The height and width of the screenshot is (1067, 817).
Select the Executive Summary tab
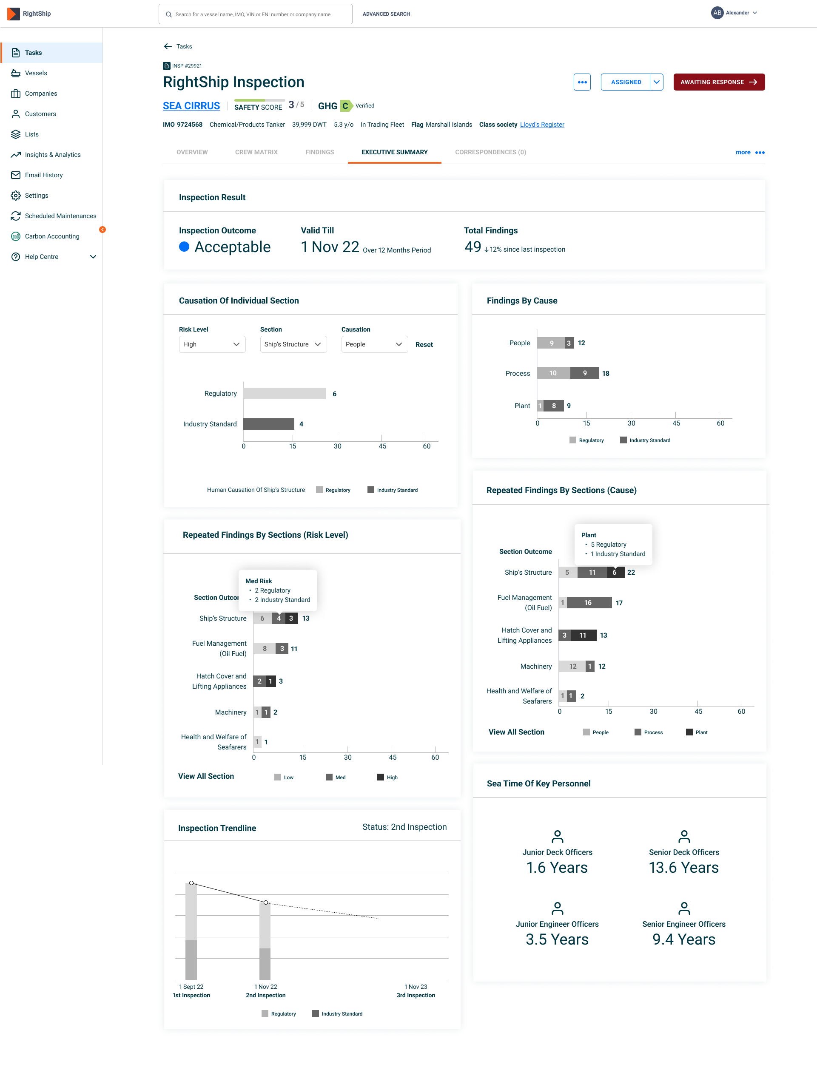pyautogui.click(x=394, y=152)
